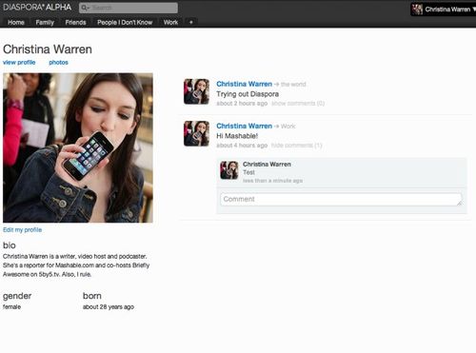Click less than a minute ago timestamp
The width and height of the screenshot is (476, 353).
click(x=272, y=181)
